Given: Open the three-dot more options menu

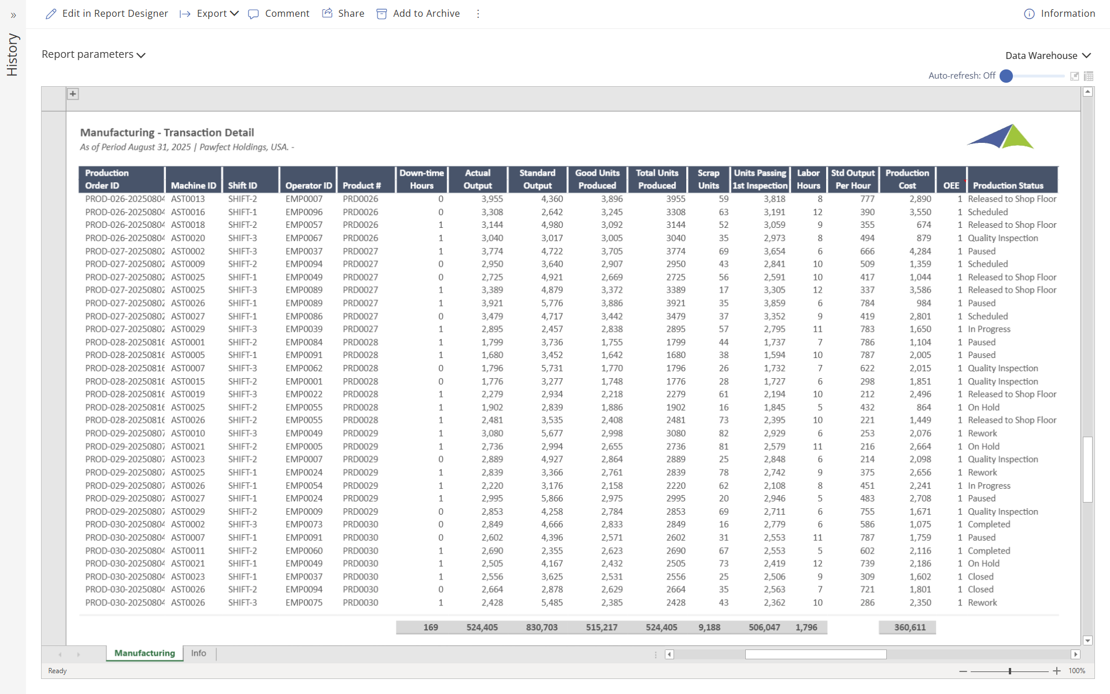Looking at the screenshot, I should (x=478, y=13).
